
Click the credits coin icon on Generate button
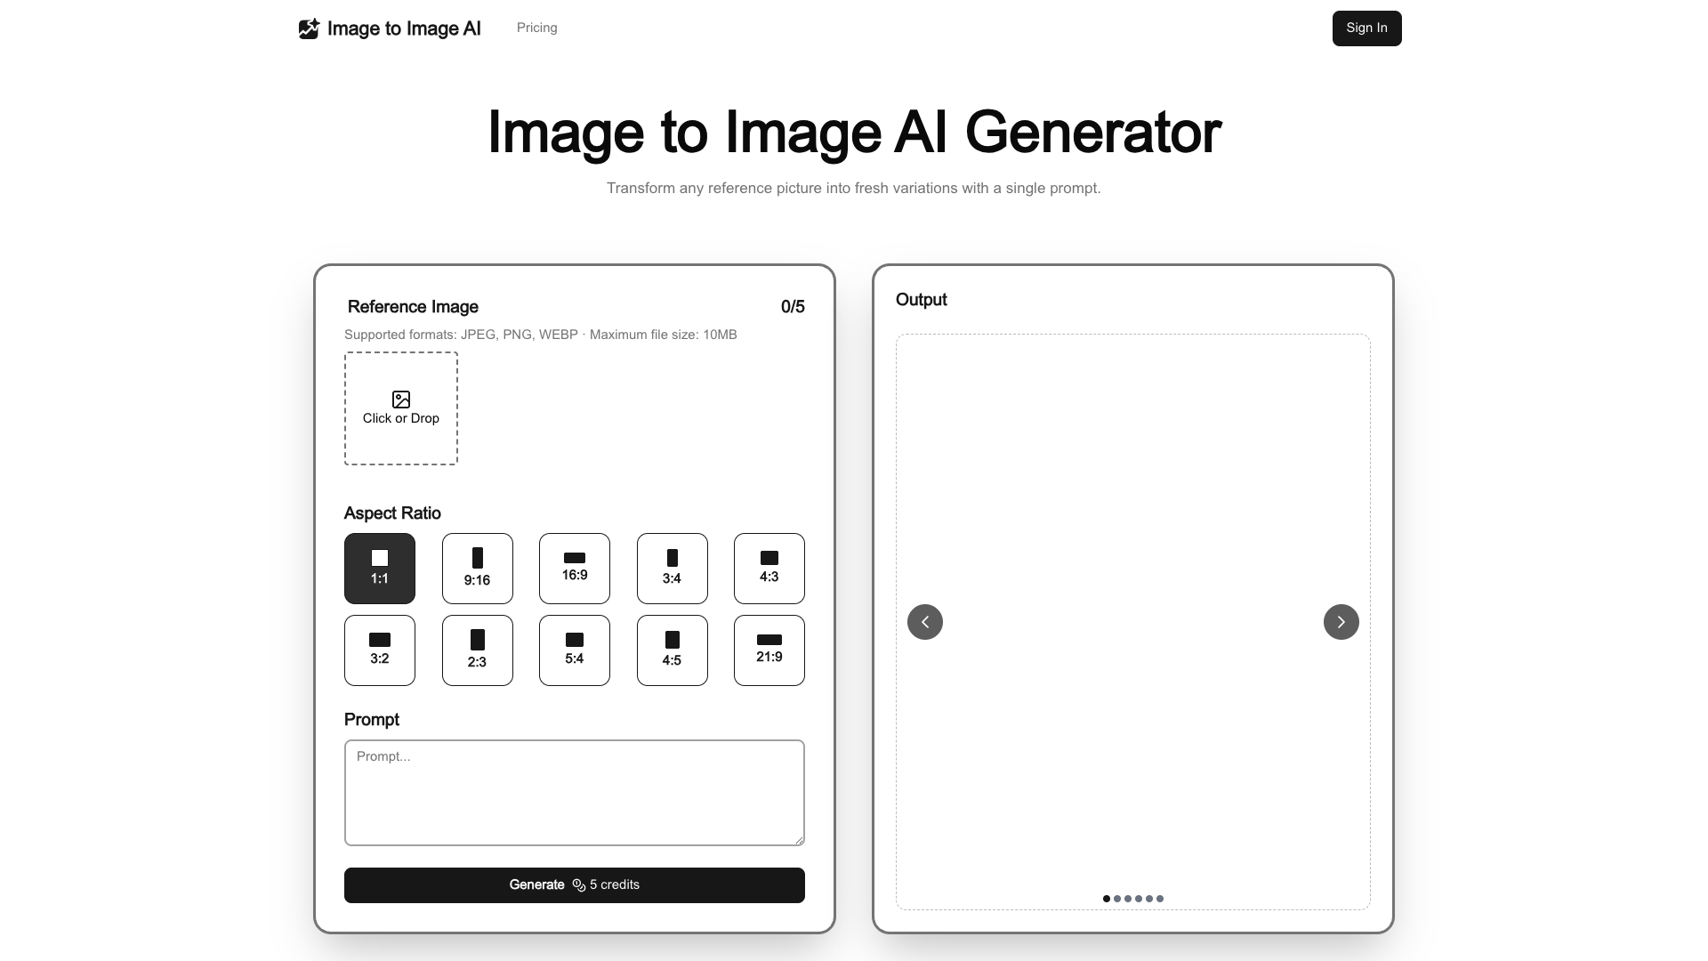[x=580, y=885]
